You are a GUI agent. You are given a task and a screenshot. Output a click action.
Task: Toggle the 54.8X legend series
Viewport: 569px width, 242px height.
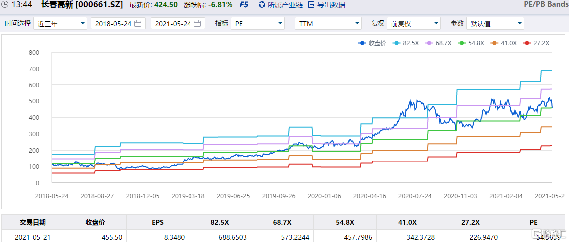tap(472, 43)
